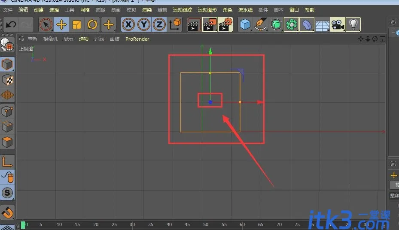The image size is (399, 230).
Task: Toggle viewport maximize layout icon
Action: click(382, 39)
